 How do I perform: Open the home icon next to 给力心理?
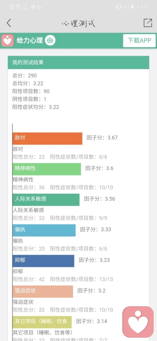pyautogui.click(x=50, y=40)
